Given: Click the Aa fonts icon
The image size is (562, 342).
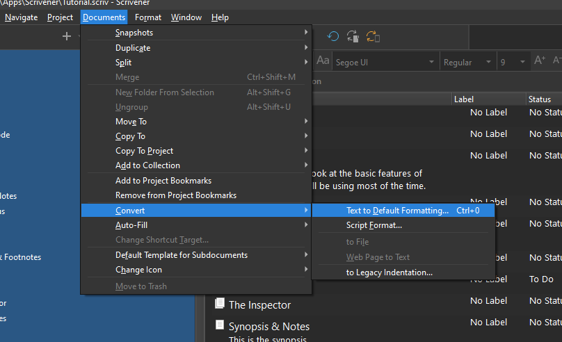Looking at the screenshot, I should [323, 60].
